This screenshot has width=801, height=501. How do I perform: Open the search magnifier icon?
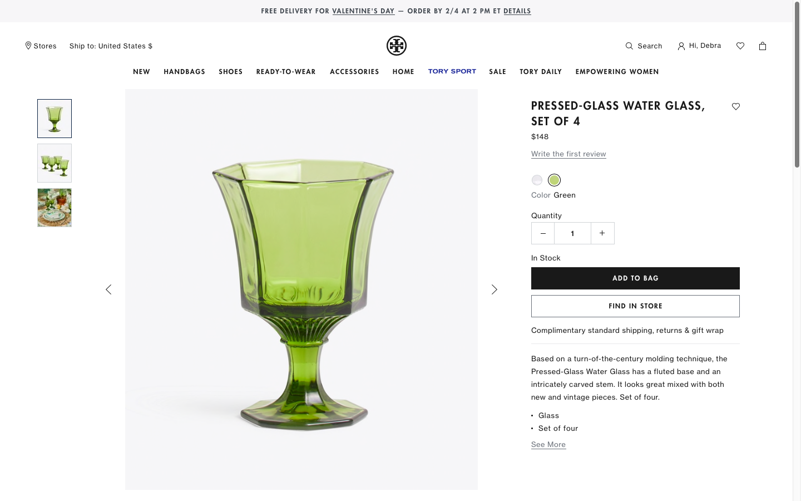click(x=629, y=46)
